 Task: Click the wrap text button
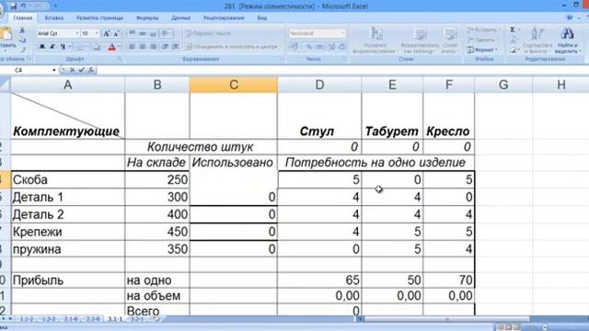tap(208, 33)
